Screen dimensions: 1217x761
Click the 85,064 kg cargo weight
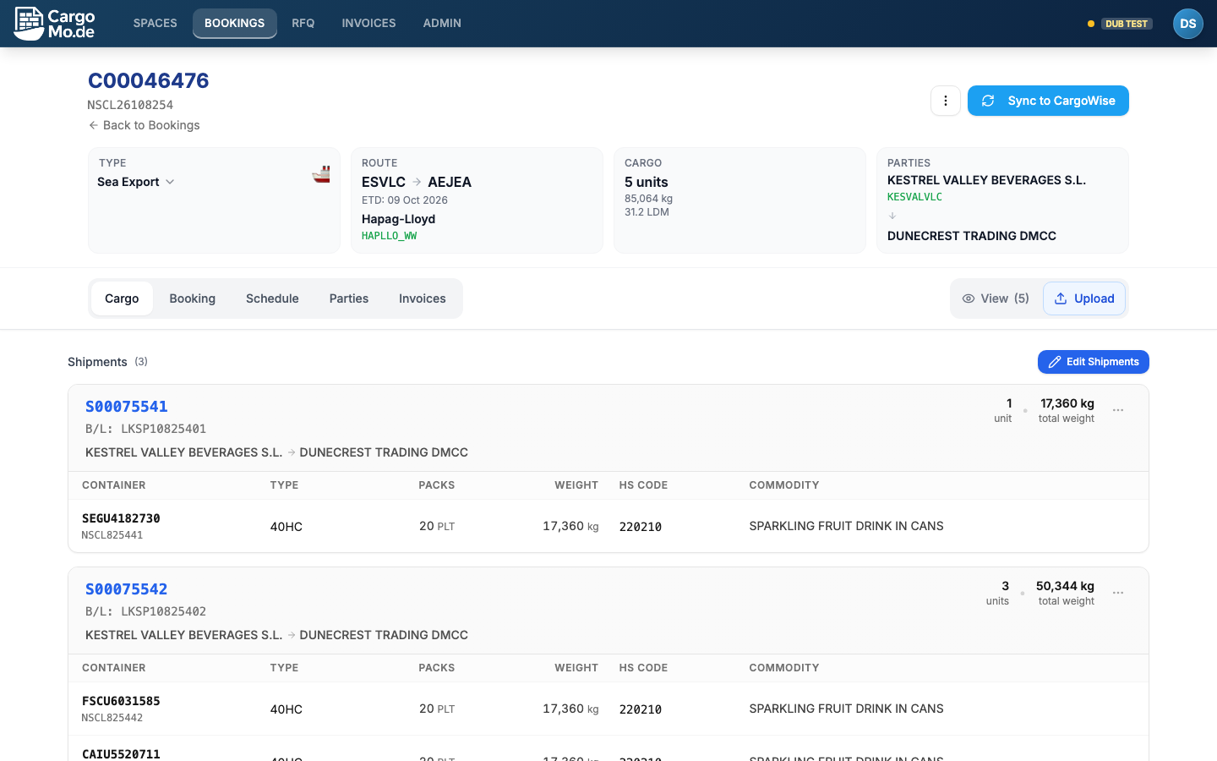[x=649, y=199]
